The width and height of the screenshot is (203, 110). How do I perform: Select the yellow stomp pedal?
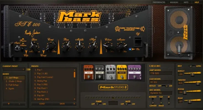122,72
